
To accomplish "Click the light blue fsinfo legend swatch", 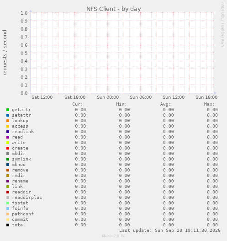I will pos(8,209).
